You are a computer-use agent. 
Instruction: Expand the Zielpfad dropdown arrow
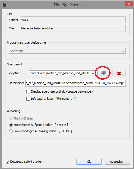tap(93, 73)
